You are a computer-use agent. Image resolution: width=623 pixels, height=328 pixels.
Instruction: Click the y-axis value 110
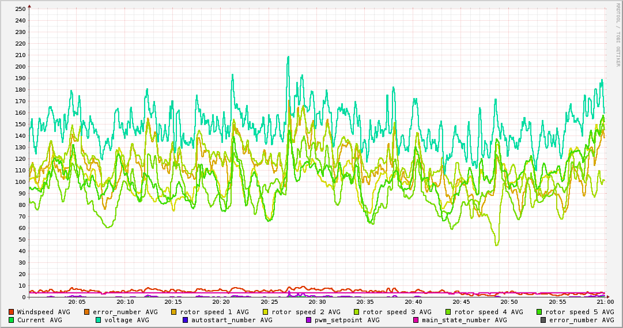[20, 170]
